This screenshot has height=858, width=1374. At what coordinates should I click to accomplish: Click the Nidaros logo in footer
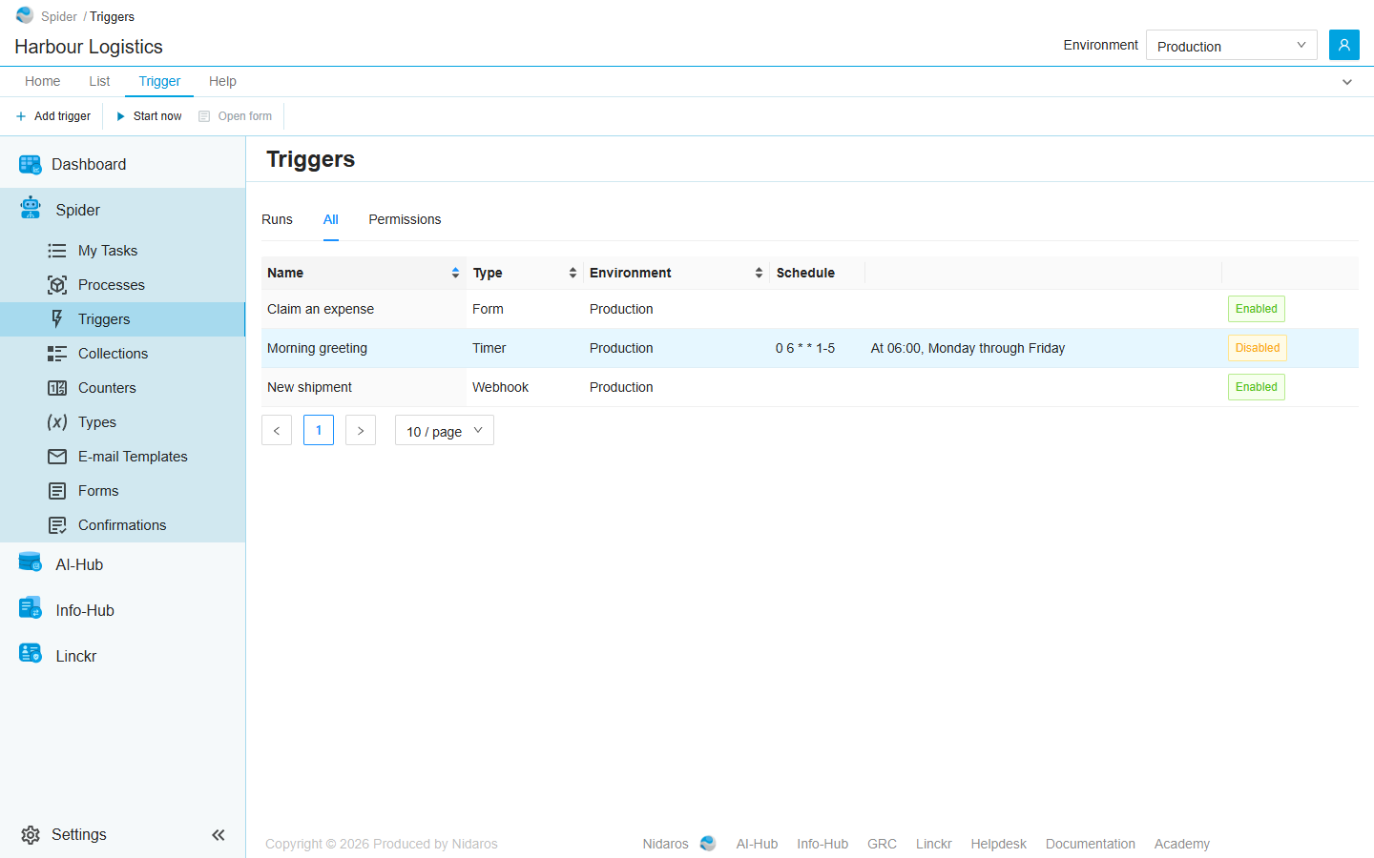708,844
